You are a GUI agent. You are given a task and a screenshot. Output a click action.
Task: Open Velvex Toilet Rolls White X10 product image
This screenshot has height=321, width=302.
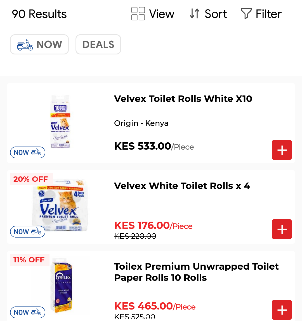coord(60,121)
